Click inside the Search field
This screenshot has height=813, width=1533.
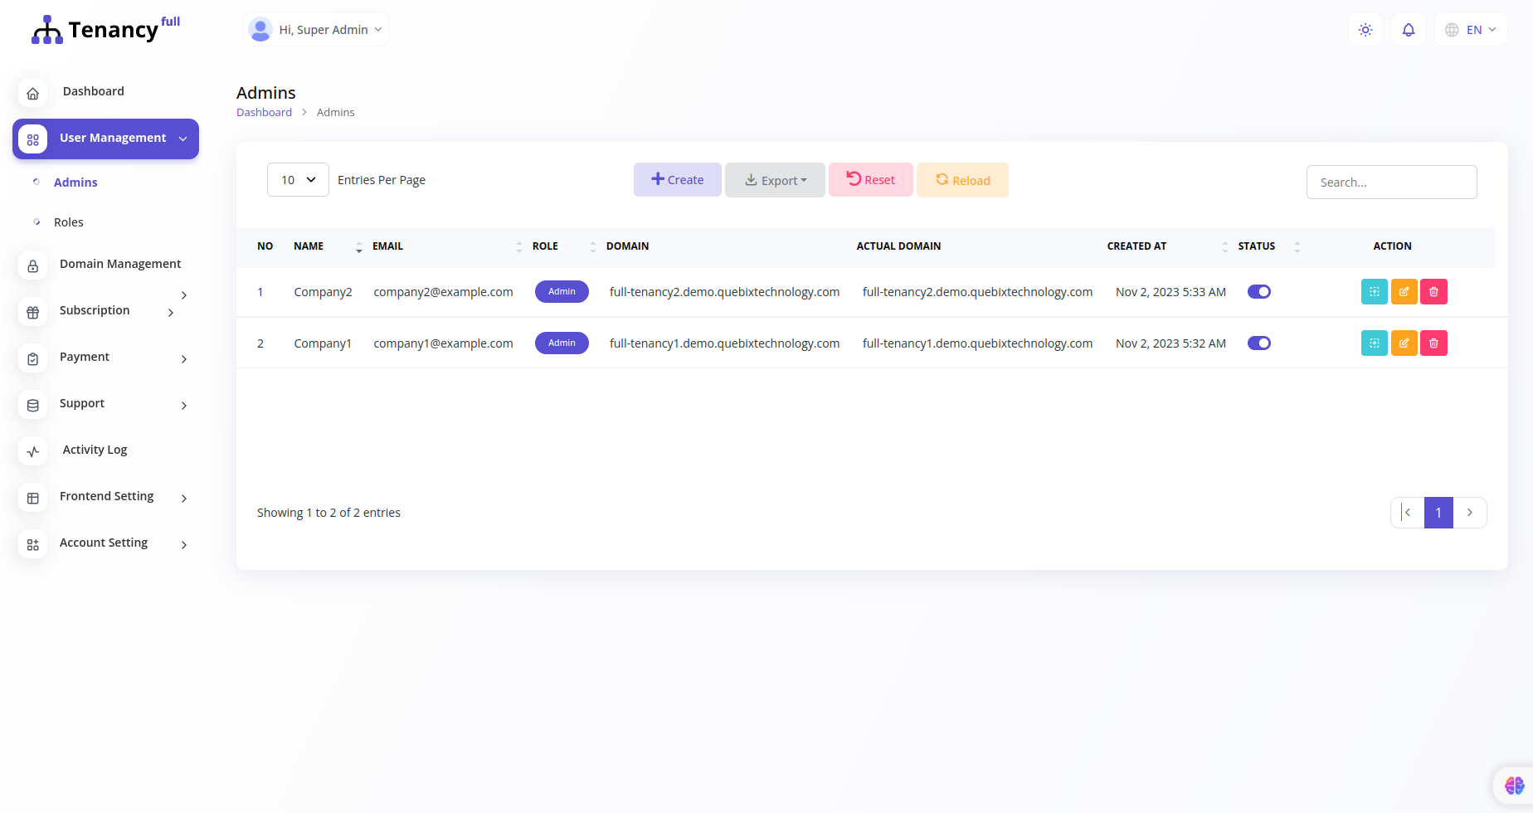(1391, 182)
